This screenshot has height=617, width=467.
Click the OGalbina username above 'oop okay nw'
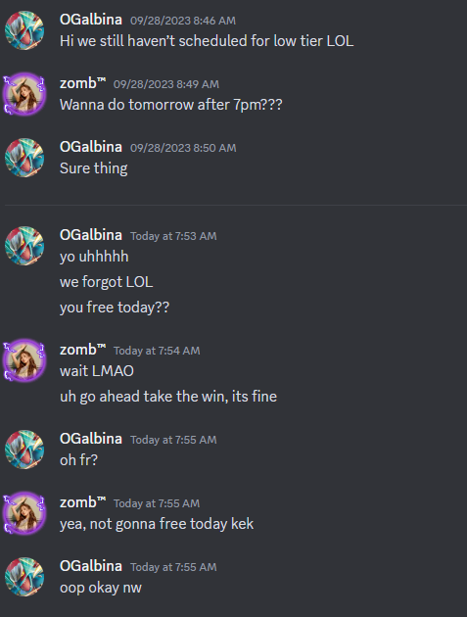(91, 566)
